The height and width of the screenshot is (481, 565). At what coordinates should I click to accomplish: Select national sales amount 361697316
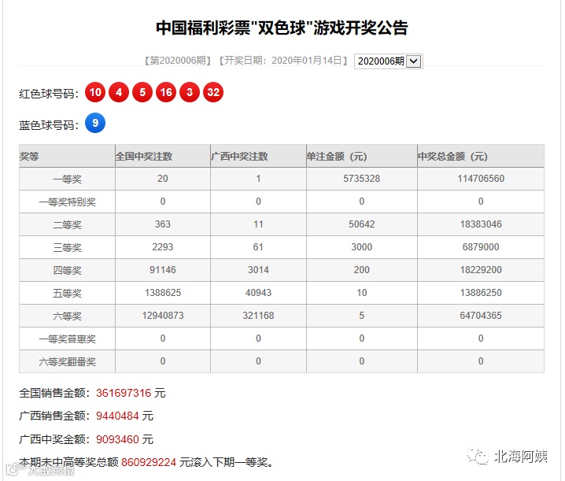(x=124, y=393)
